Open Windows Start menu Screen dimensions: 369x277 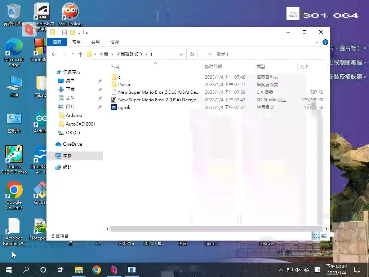pyautogui.click(x=9, y=270)
